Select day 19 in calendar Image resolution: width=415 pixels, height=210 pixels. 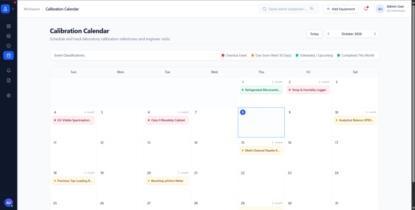(120, 183)
